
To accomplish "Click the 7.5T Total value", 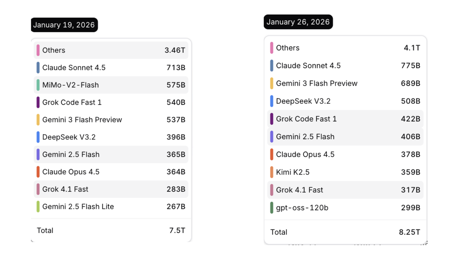I will point(177,230).
